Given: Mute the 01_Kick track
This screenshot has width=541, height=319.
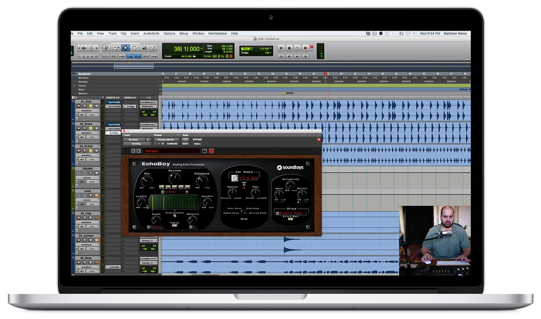Looking at the screenshot, I should click(96, 106).
